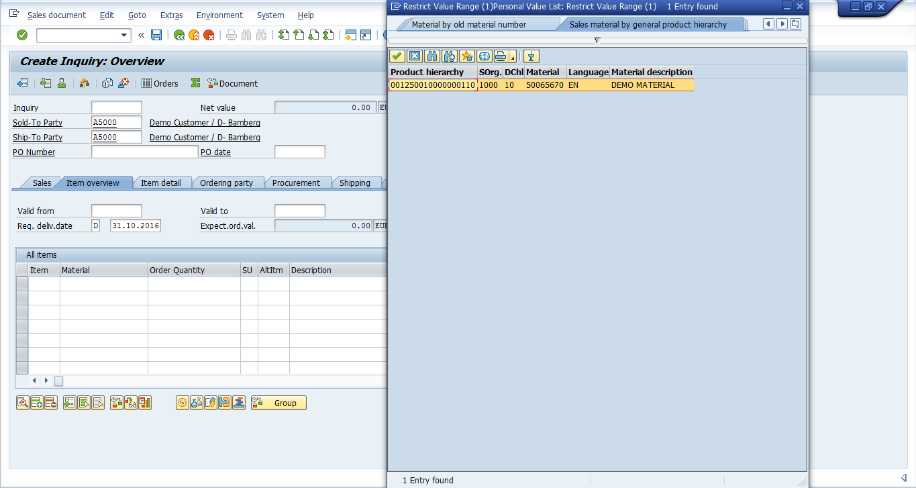
Task: Click the Orders button
Action: pyautogui.click(x=160, y=83)
